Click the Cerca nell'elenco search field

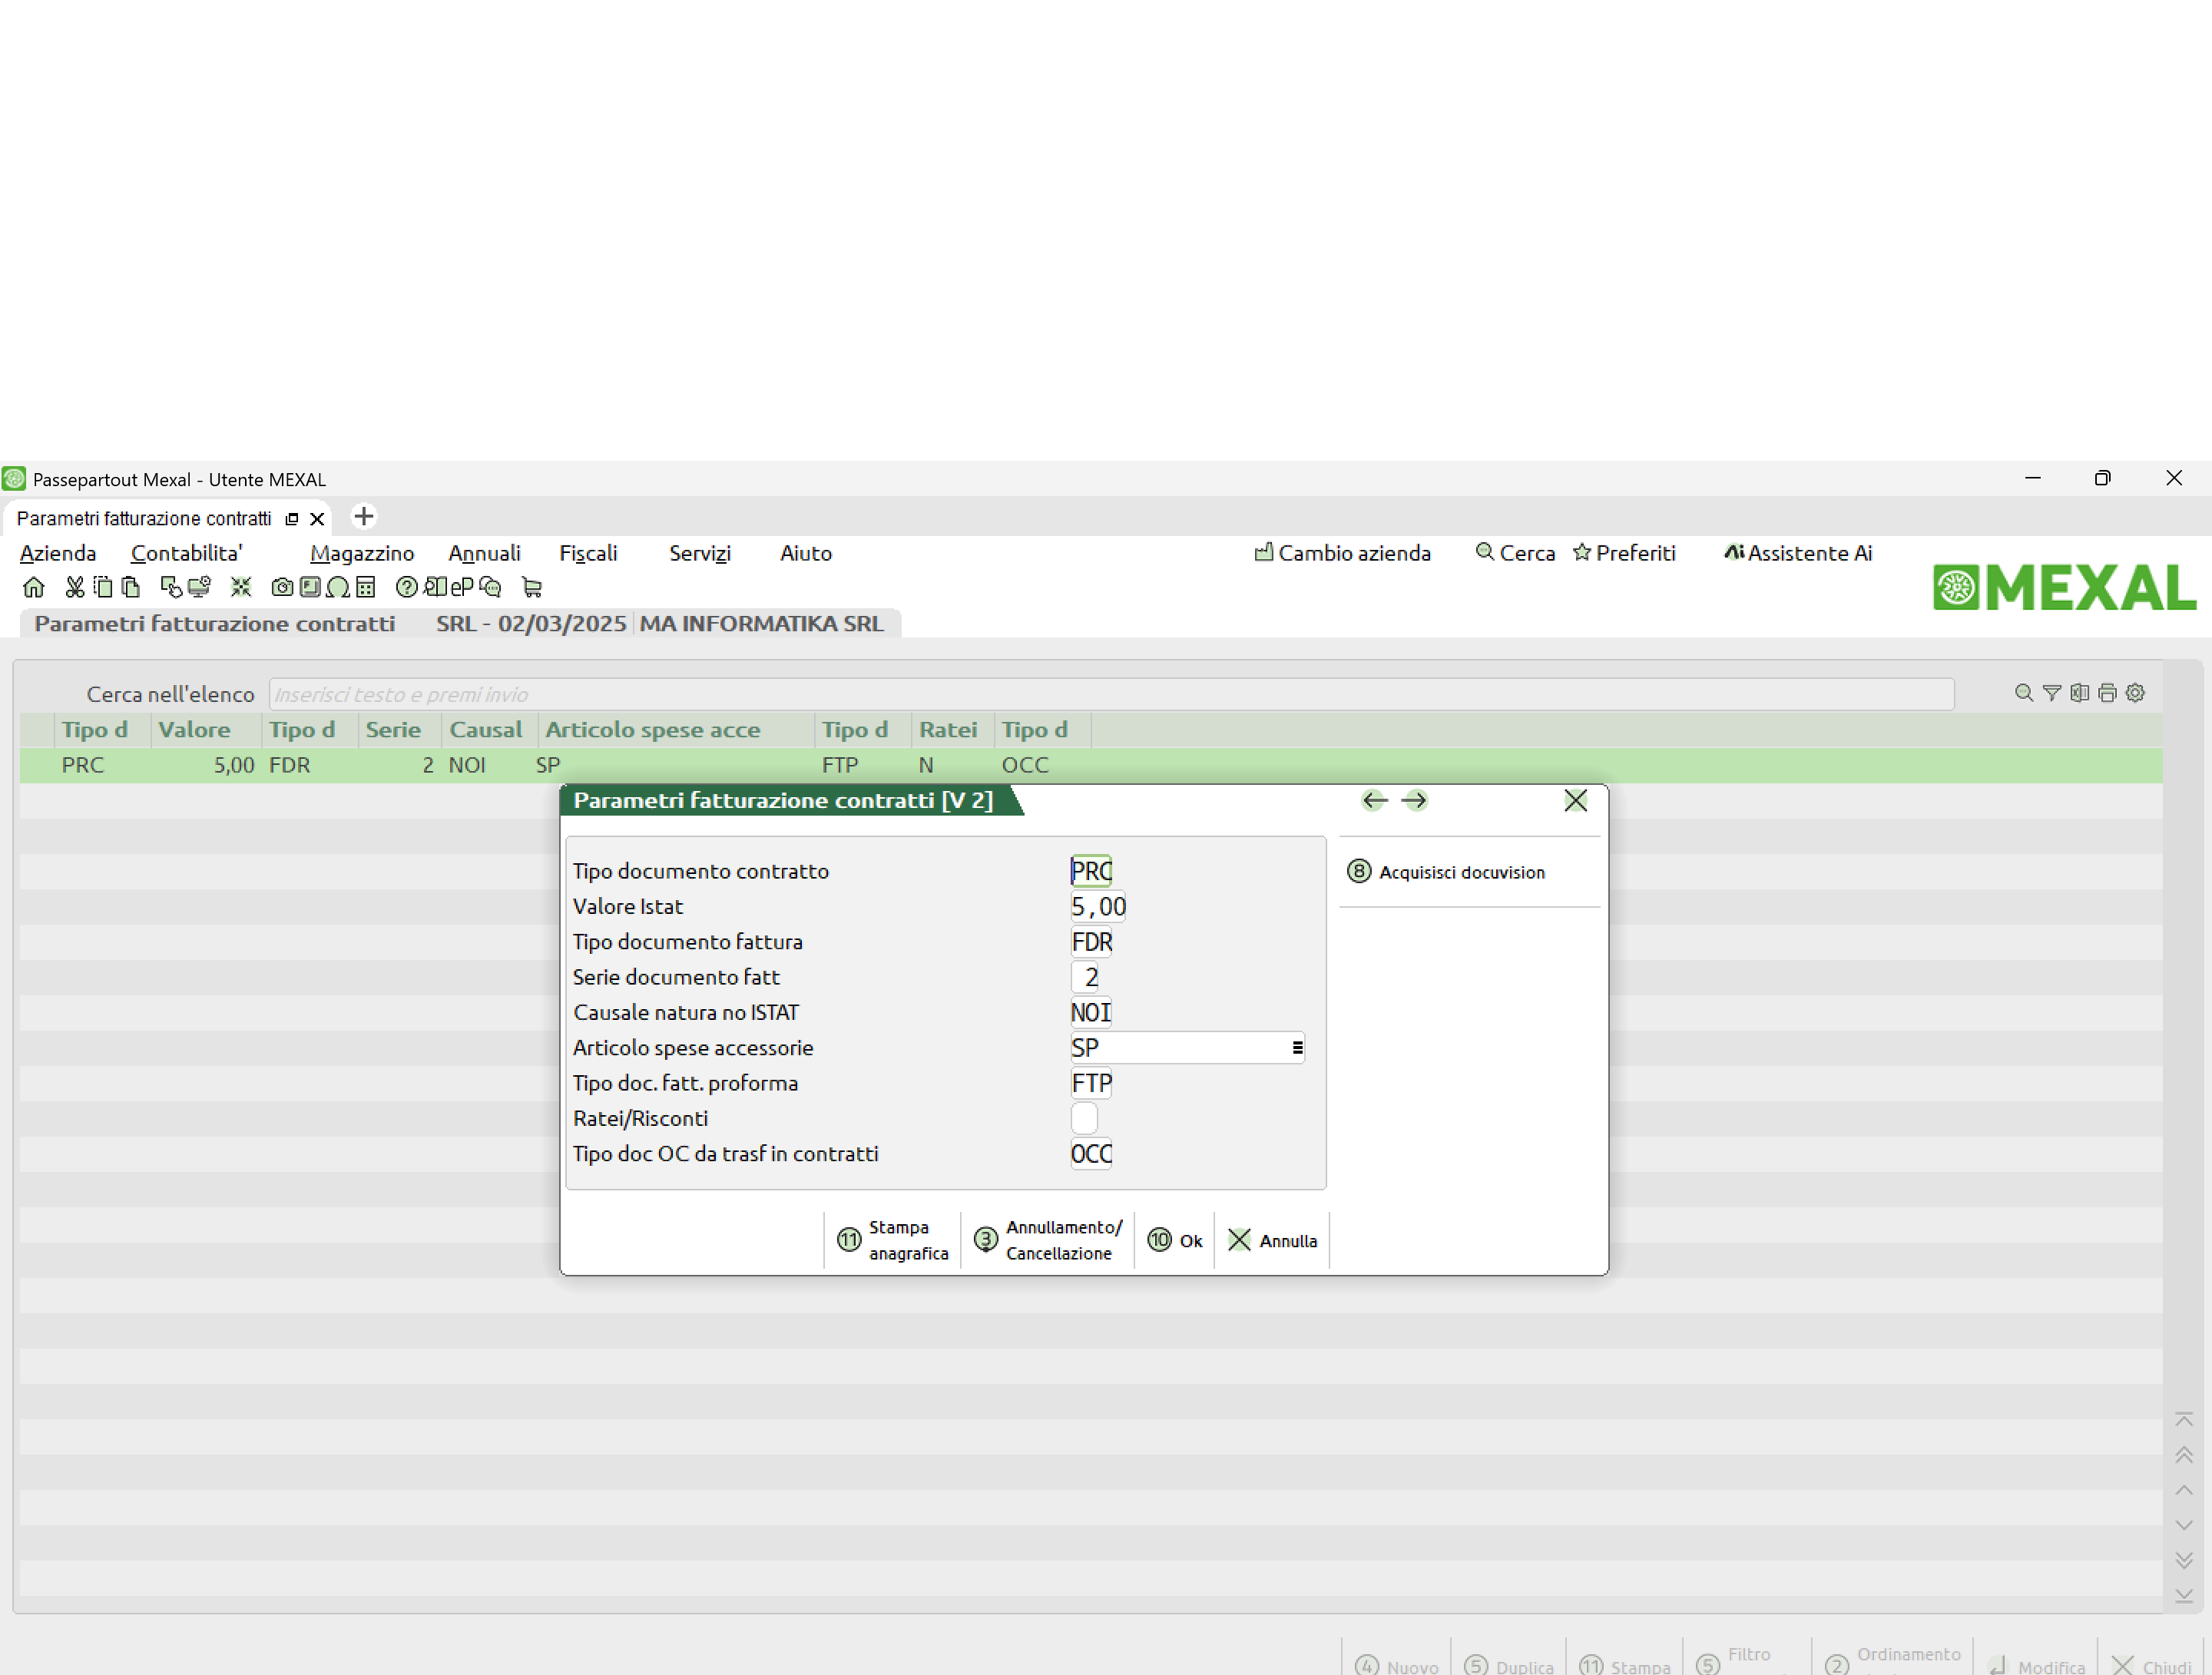(x=1110, y=694)
